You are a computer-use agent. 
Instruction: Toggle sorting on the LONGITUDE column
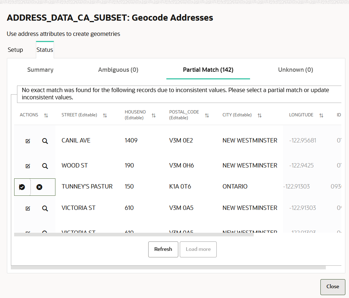pos(321,115)
